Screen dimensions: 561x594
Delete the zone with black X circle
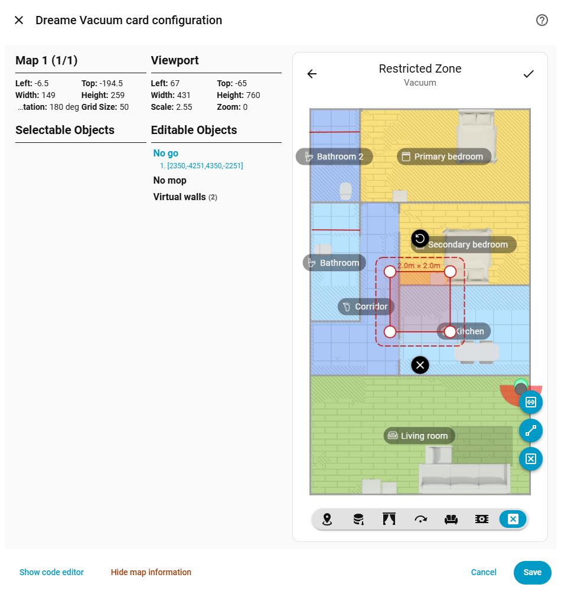coord(420,365)
